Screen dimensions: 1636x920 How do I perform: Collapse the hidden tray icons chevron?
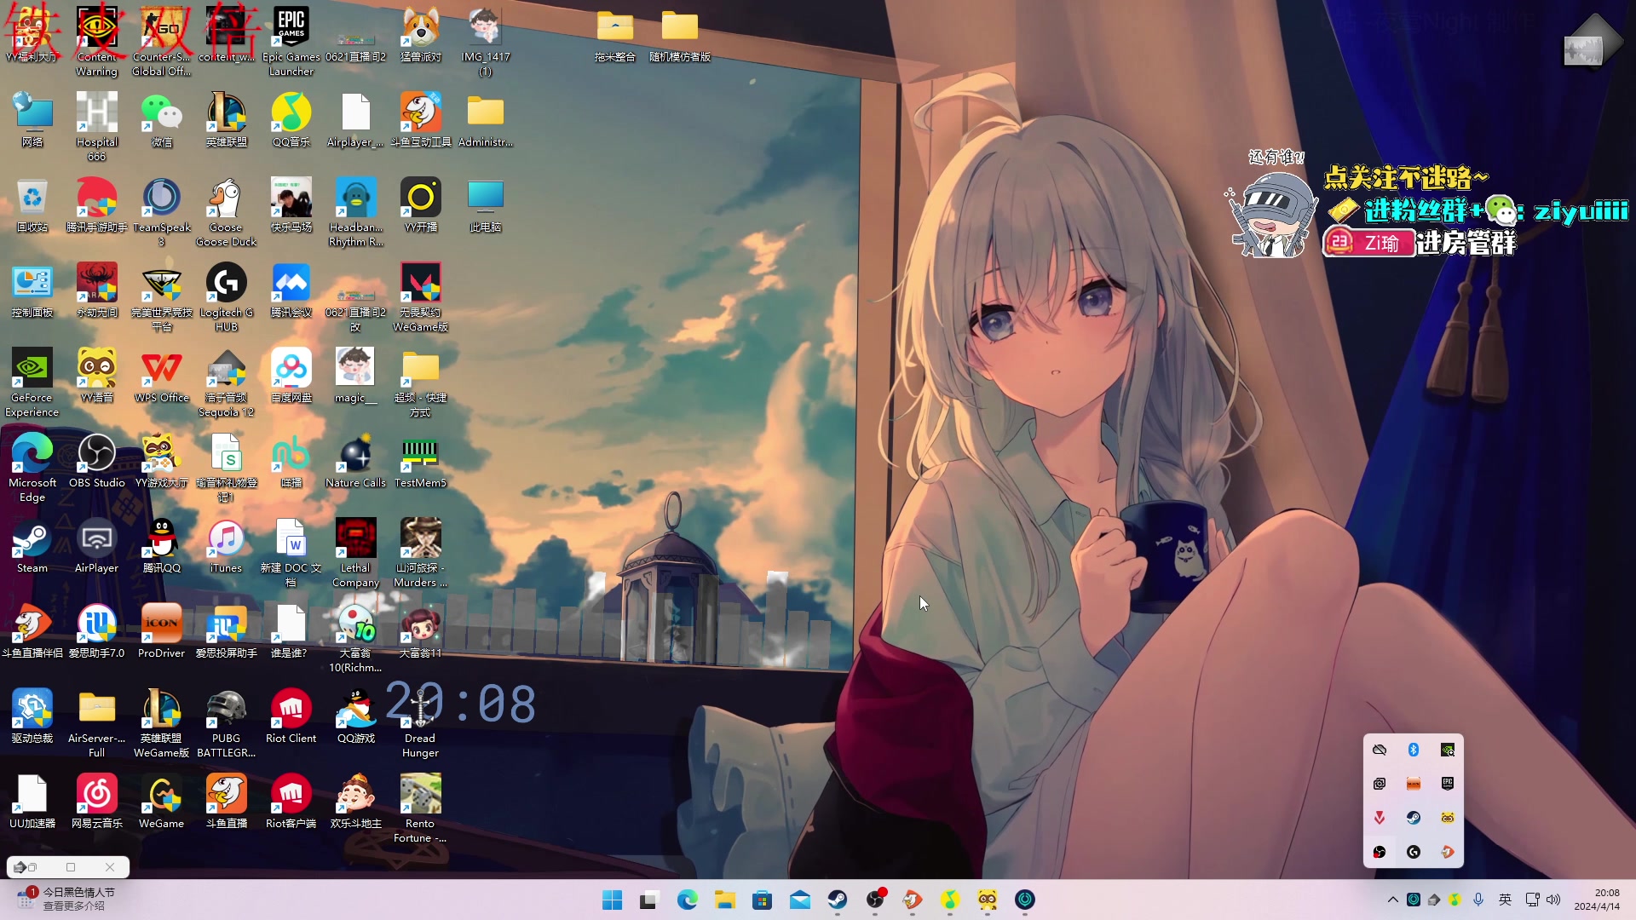(x=1393, y=900)
